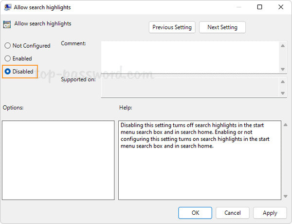The height and width of the screenshot is (224, 292).
Task: Click the 'Supported on:' label
Action: click(x=78, y=79)
